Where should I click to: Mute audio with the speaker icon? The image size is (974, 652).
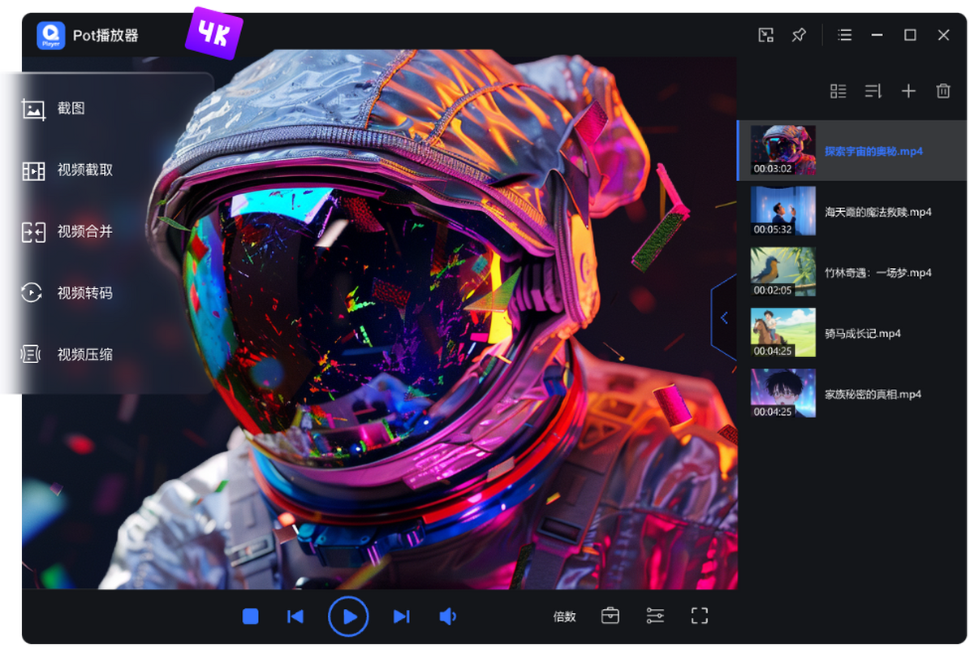(448, 616)
